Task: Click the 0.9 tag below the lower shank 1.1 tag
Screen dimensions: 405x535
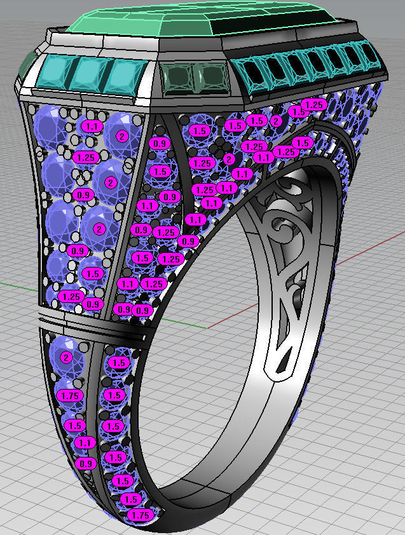Action: pyautogui.click(x=86, y=464)
